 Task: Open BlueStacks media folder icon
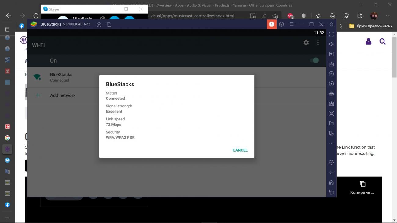coord(331,124)
